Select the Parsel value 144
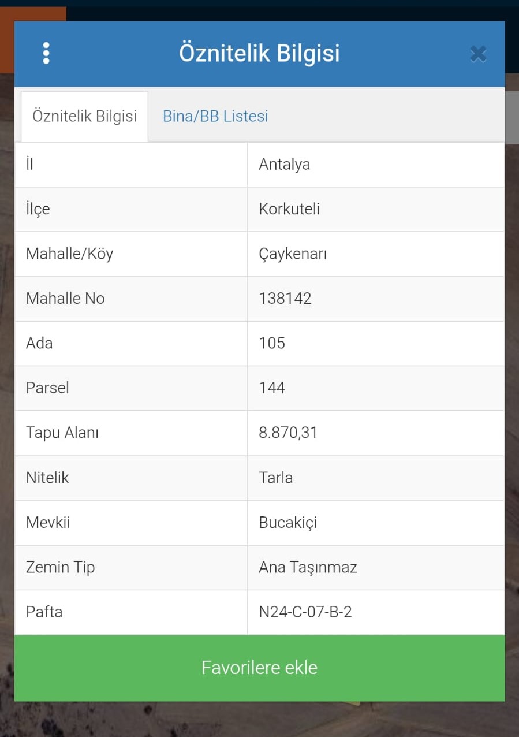The image size is (519, 737). point(272,388)
